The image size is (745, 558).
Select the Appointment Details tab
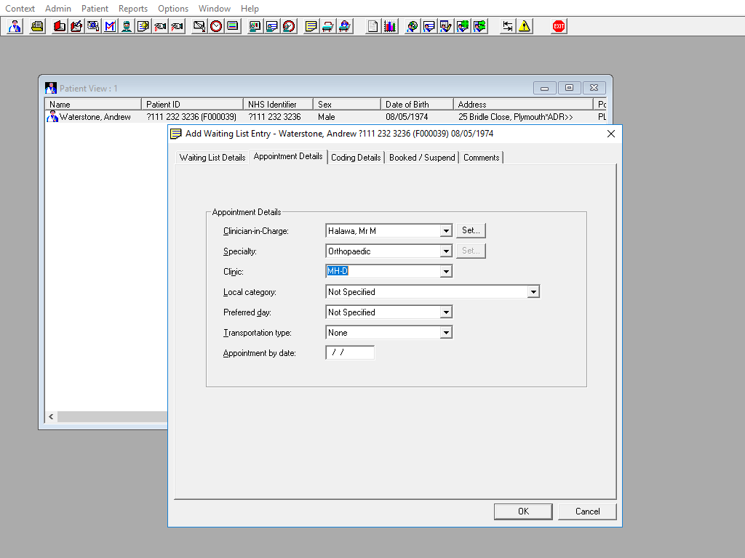[288, 156]
